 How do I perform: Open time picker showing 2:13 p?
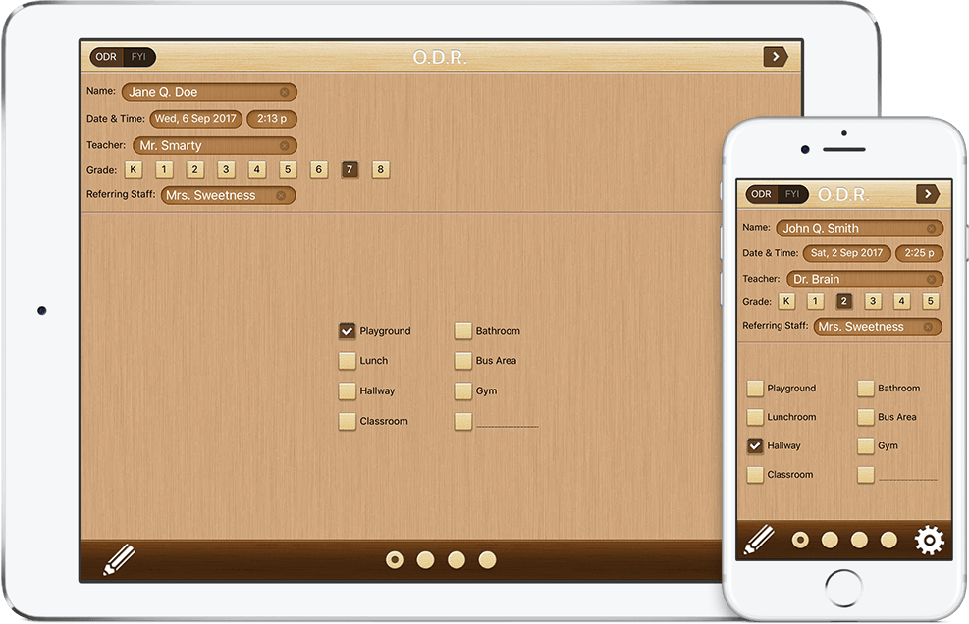click(272, 119)
